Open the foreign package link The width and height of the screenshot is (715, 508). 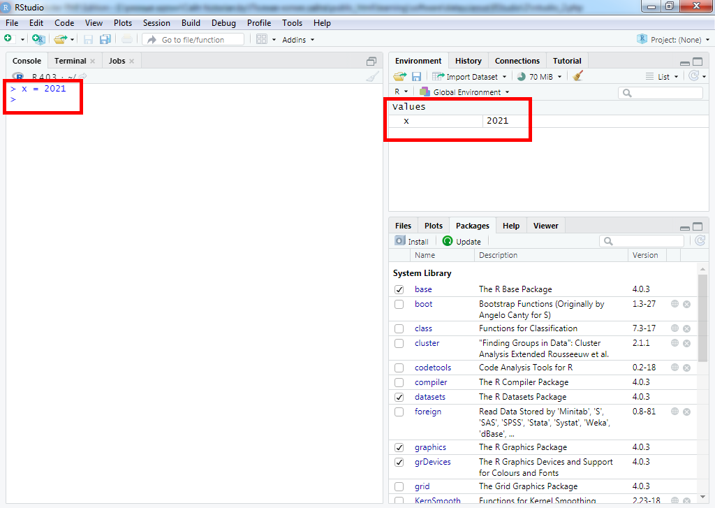(x=427, y=412)
